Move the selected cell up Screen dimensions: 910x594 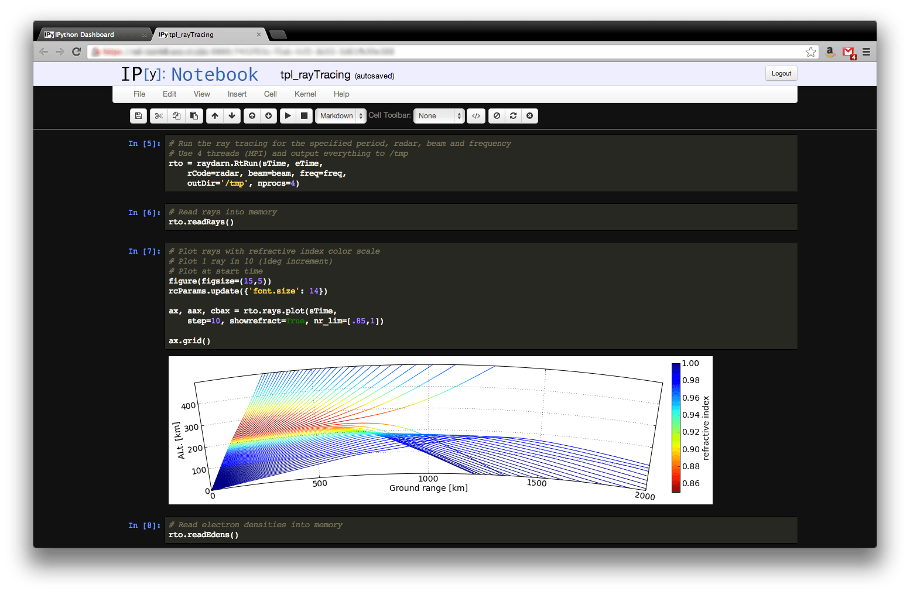click(214, 115)
